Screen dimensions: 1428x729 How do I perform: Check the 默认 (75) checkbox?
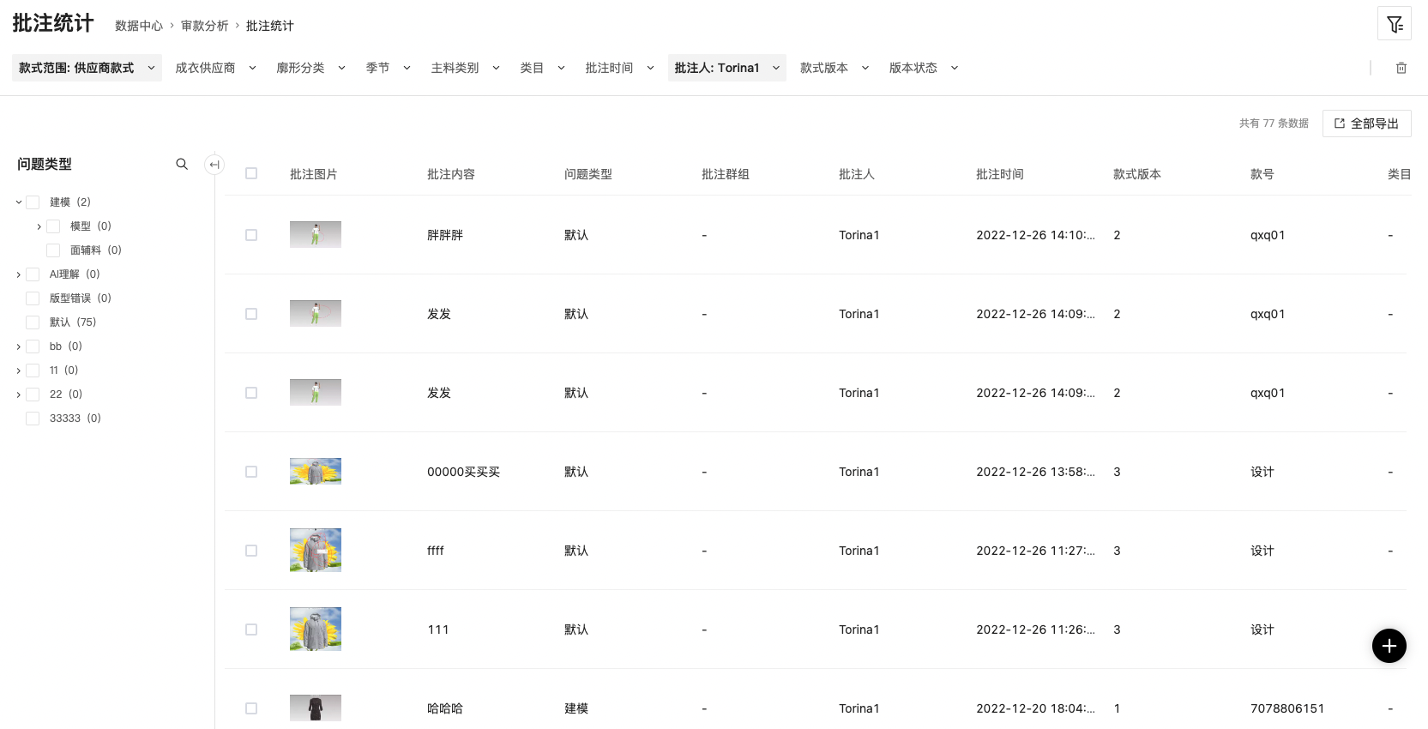[33, 322]
